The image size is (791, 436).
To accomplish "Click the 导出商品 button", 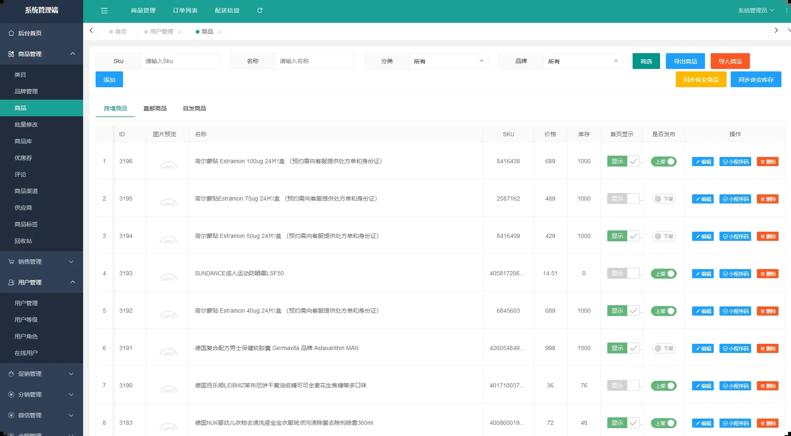I will (685, 61).
